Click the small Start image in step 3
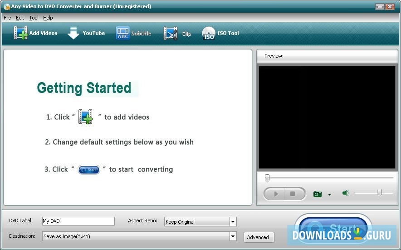The height and width of the screenshot is (250, 401). 89,170
